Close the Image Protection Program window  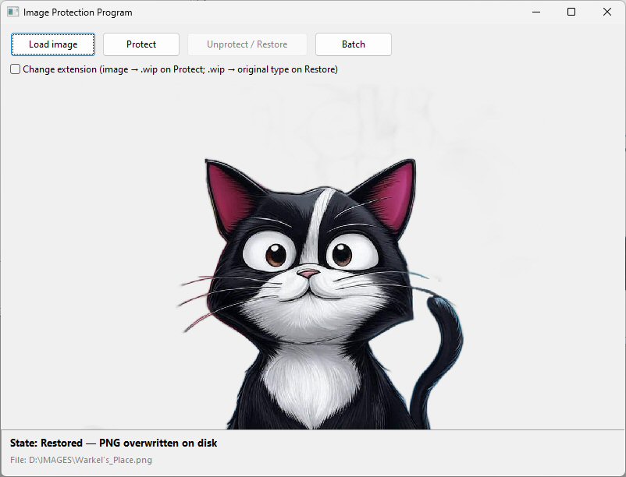pyautogui.click(x=606, y=12)
